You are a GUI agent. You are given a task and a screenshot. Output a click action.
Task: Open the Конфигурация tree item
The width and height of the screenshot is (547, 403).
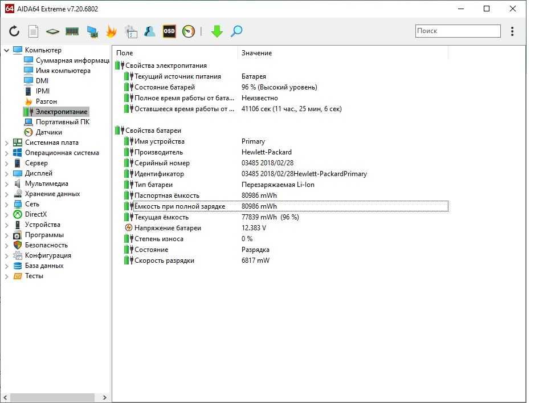coord(48,255)
